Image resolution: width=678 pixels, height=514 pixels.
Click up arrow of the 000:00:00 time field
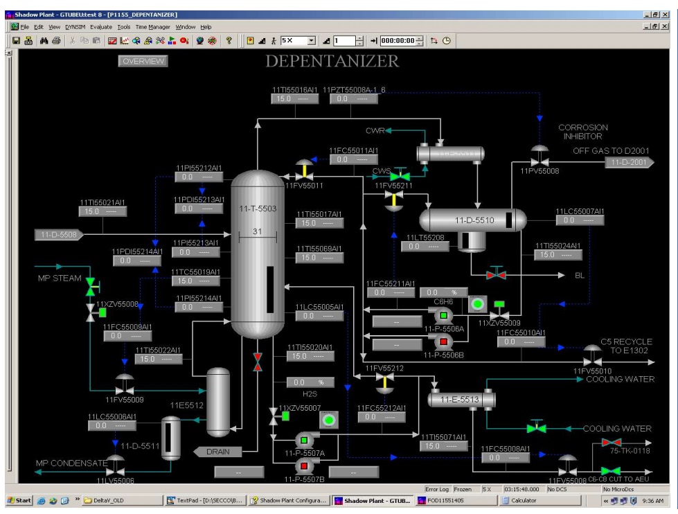point(420,38)
